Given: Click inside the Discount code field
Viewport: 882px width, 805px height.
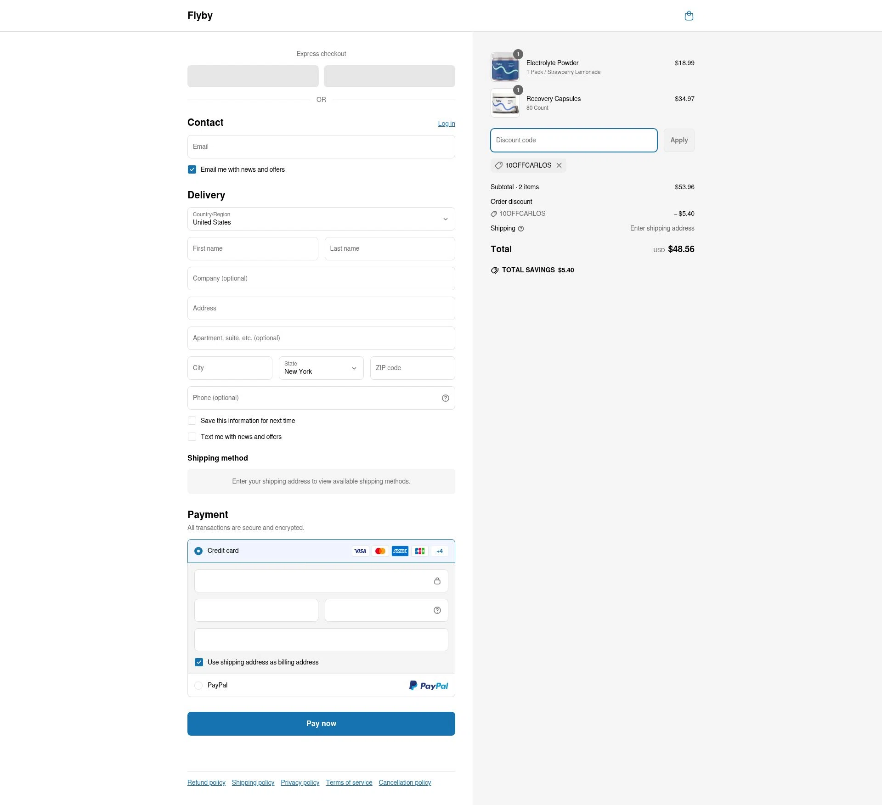Looking at the screenshot, I should pos(573,140).
